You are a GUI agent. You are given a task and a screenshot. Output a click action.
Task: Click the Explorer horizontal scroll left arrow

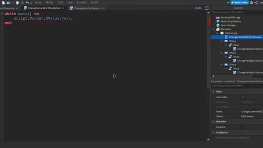click(213, 76)
